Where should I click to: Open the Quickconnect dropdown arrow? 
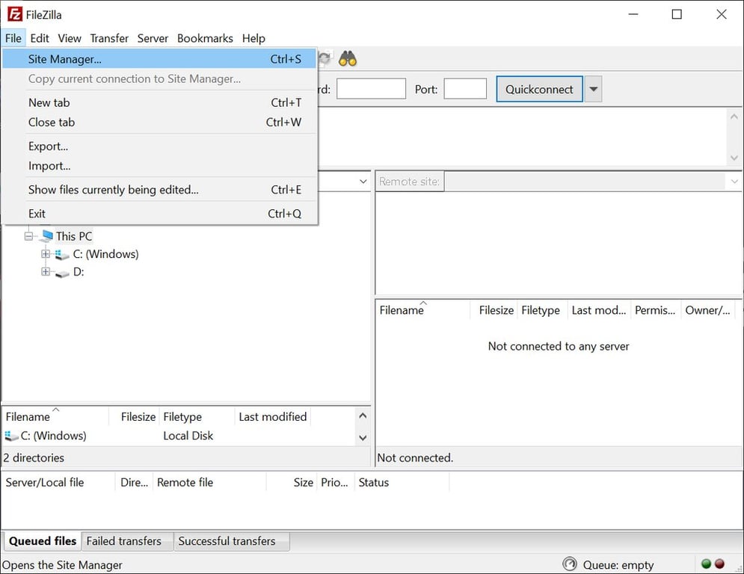point(592,88)
